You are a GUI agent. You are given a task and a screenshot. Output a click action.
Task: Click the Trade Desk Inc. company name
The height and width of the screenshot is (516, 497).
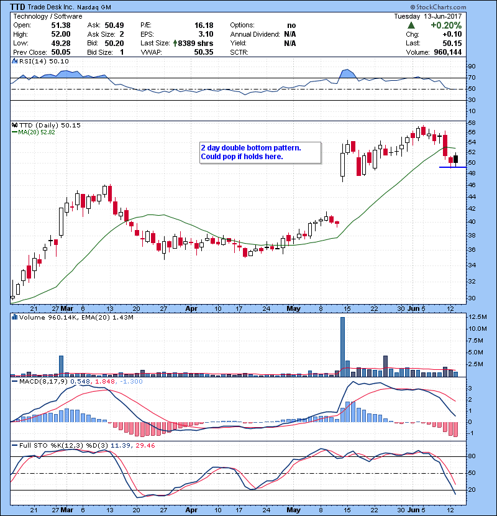coord(51,7)
